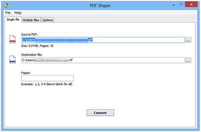Click into the Pages input field

(48, 78)
